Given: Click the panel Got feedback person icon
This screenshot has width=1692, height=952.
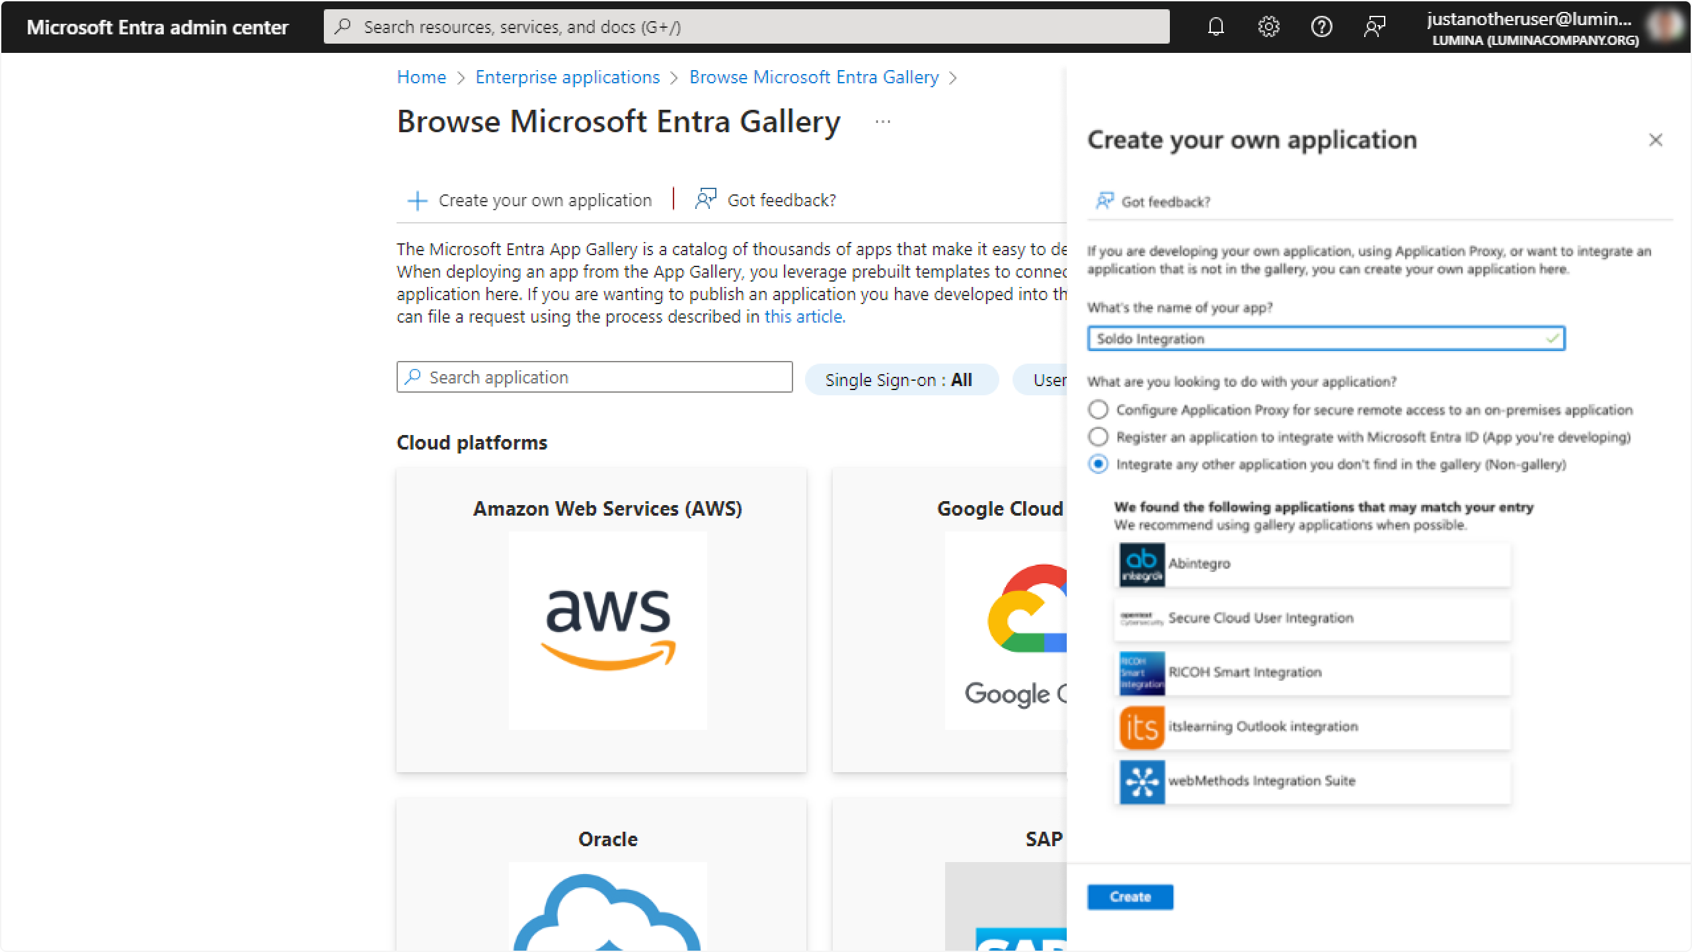Looking at the screenshot, I should coord(1104,201).
